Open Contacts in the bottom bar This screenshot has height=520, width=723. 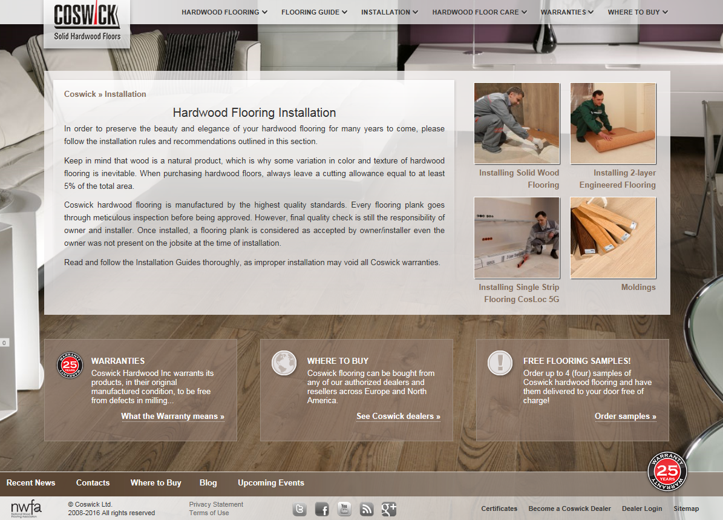[x=93, y=482]
